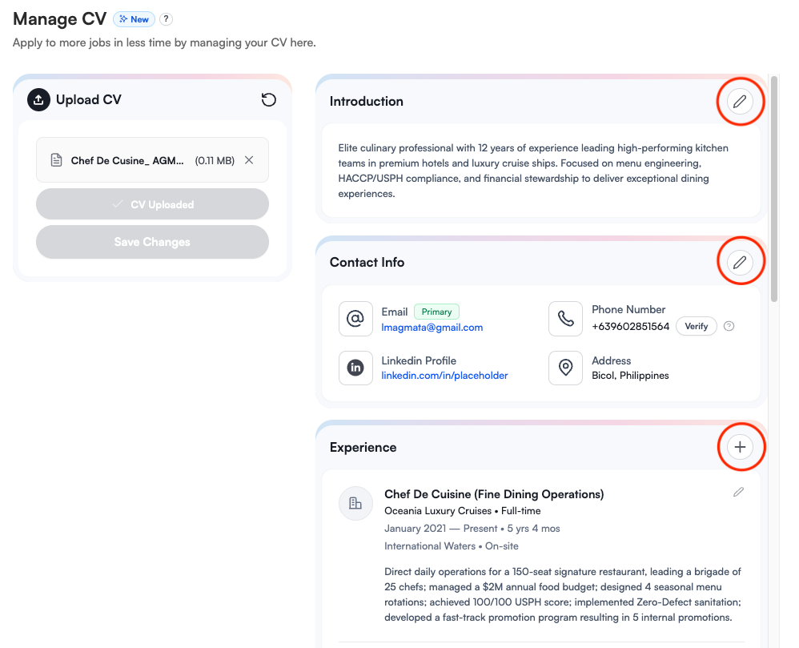Edit the Introduction section
The image size is (799, 648).
click(x=741, y=102)
